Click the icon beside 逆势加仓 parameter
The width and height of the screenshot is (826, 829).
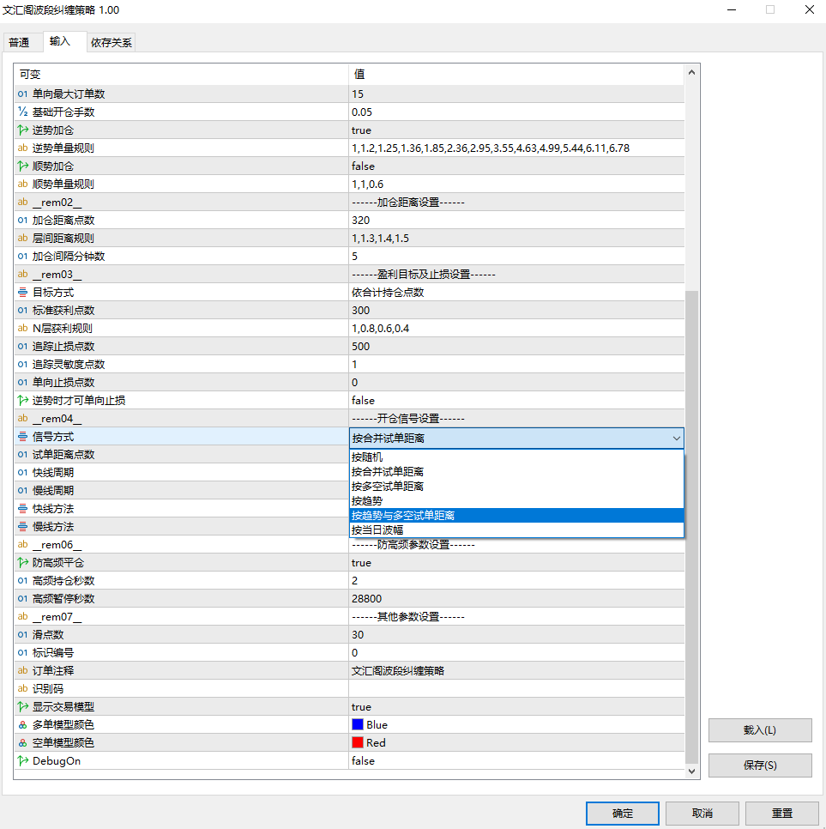23,130
